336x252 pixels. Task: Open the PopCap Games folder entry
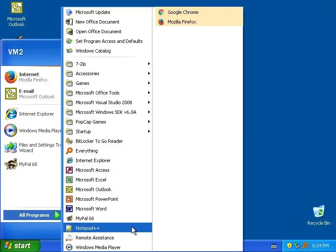coord(108,122)
